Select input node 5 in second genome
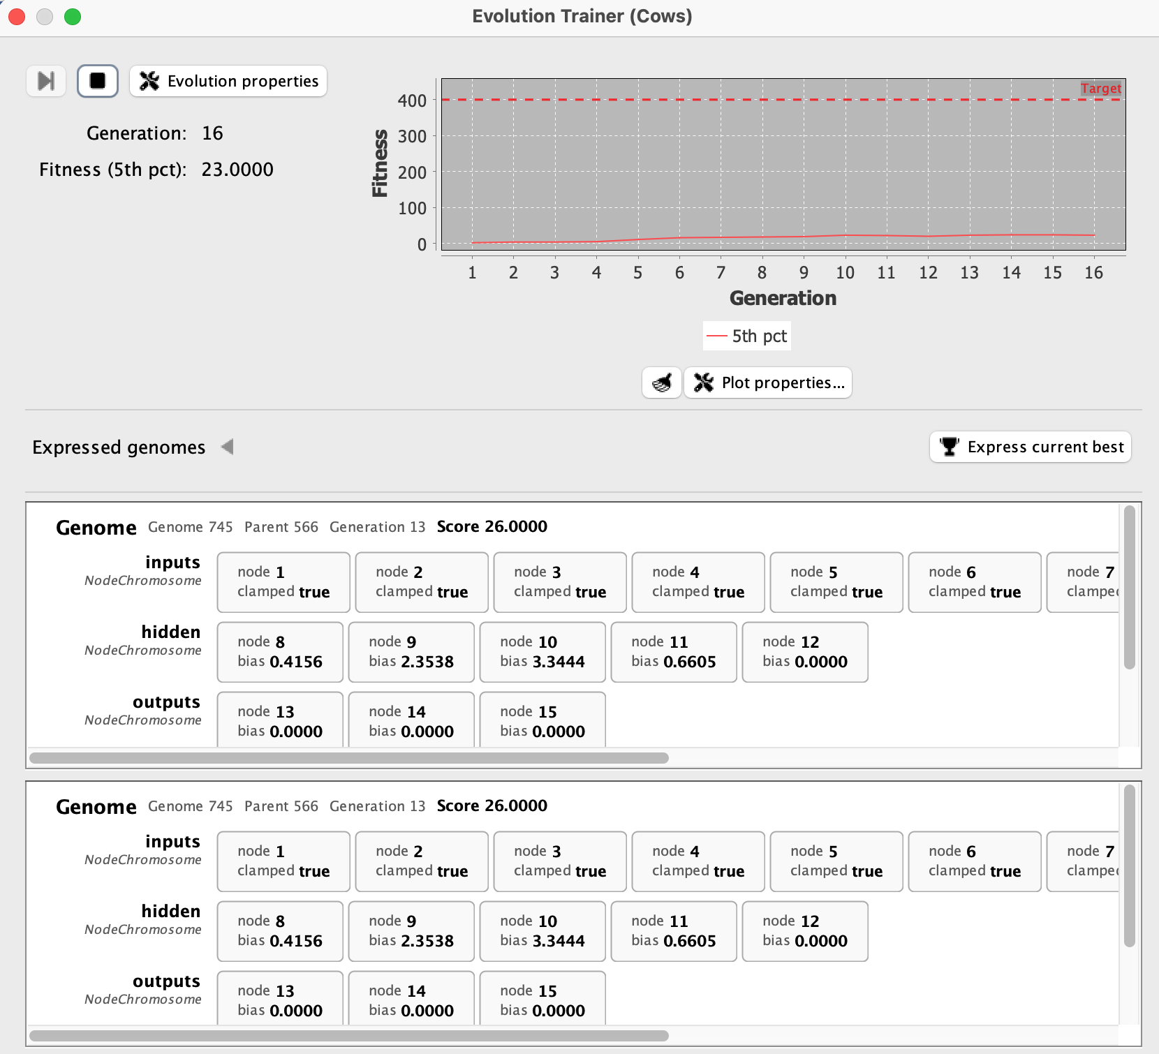 [836, 861]
